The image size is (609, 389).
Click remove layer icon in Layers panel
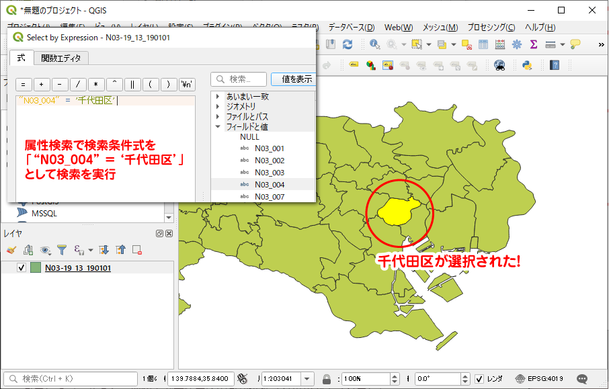click(x=137, y=250)
